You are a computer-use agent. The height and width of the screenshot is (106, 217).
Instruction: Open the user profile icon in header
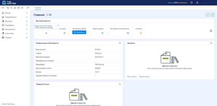[197, 3]
